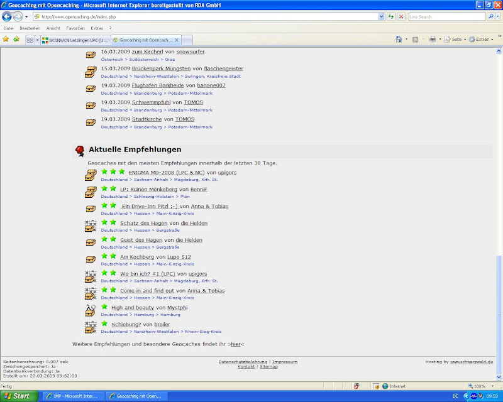The height and width of the screenshot is (402, 503).
Task: Open the ? help menu
Action: coord(110,28)
